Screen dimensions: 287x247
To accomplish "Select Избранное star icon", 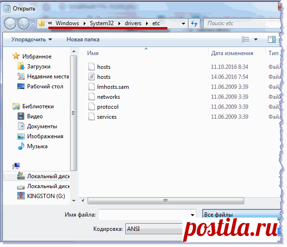I will pos(16,56).
